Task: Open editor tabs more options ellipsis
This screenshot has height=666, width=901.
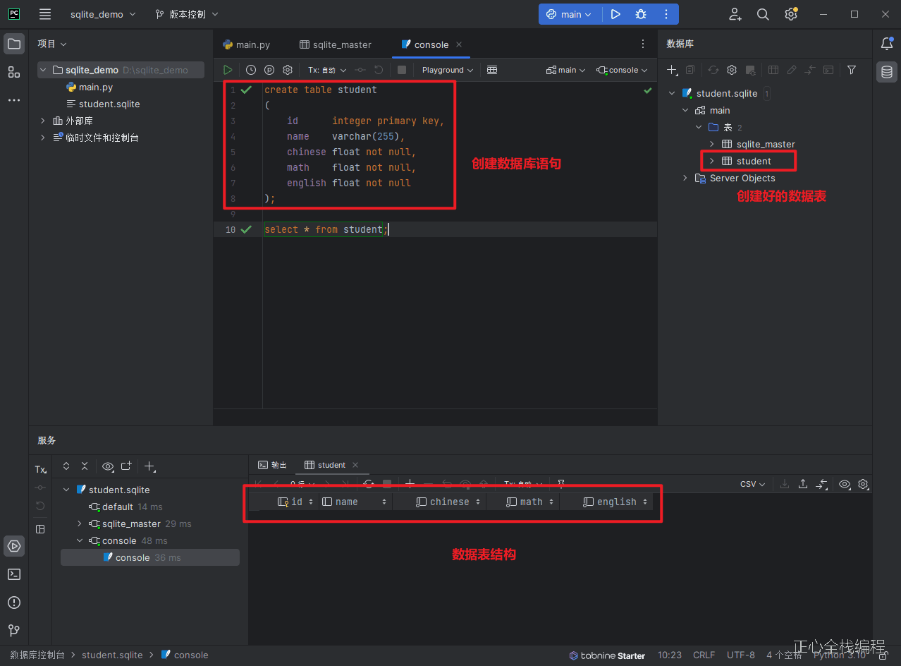Action: click(642, 44)
